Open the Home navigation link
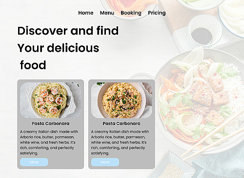 click(86, 13)
